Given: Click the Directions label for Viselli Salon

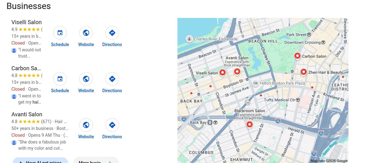Looking at the screenshot, I should click(x=112, y=45).
